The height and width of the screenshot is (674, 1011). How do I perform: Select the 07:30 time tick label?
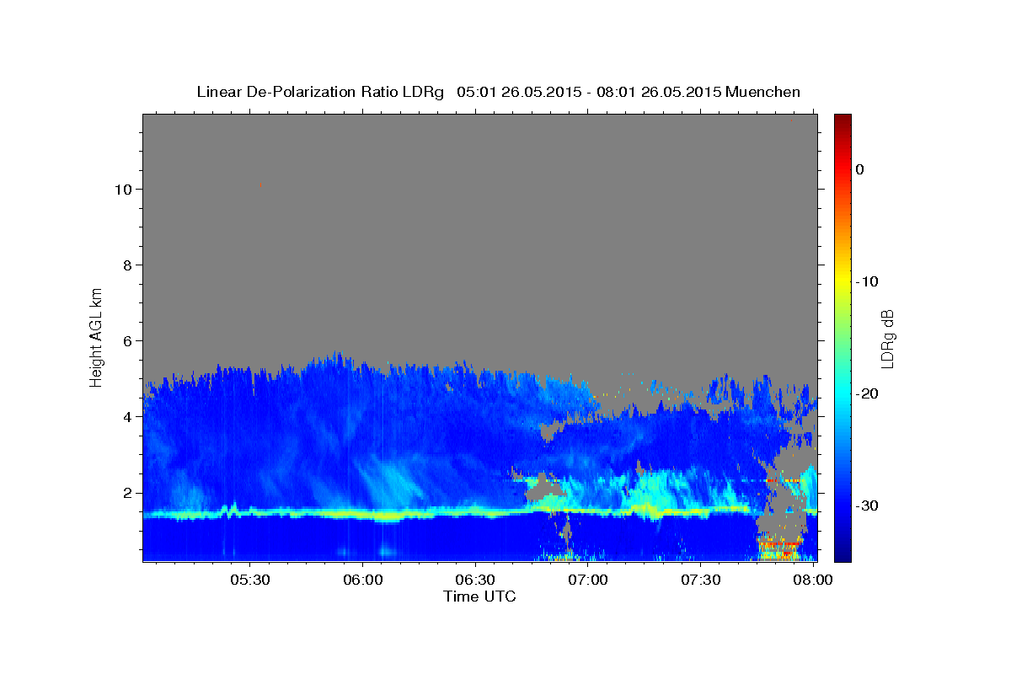[700, 580]
